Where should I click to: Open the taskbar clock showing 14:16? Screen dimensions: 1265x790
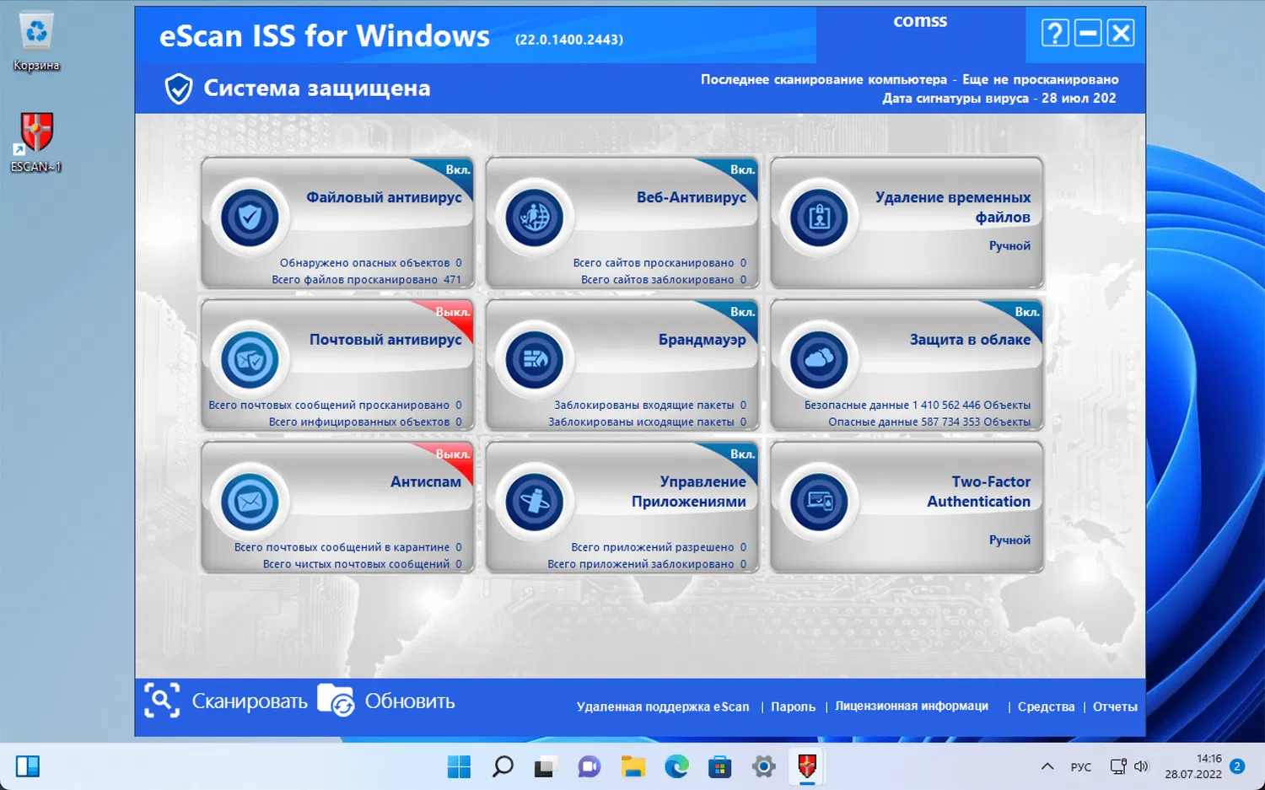[1193, 766]
